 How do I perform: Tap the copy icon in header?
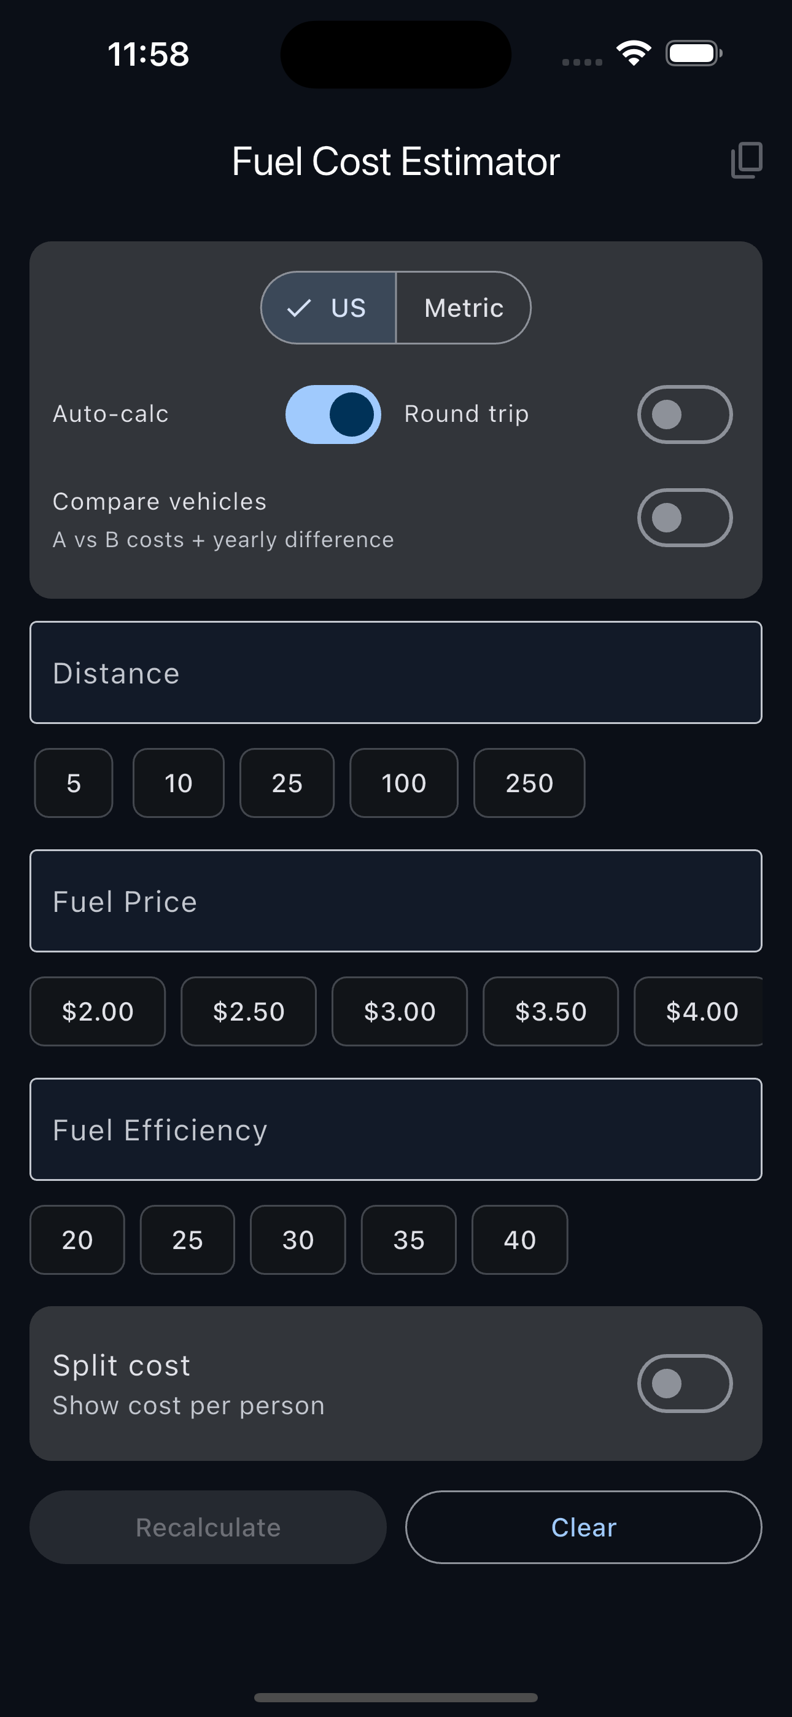point(746,160)
